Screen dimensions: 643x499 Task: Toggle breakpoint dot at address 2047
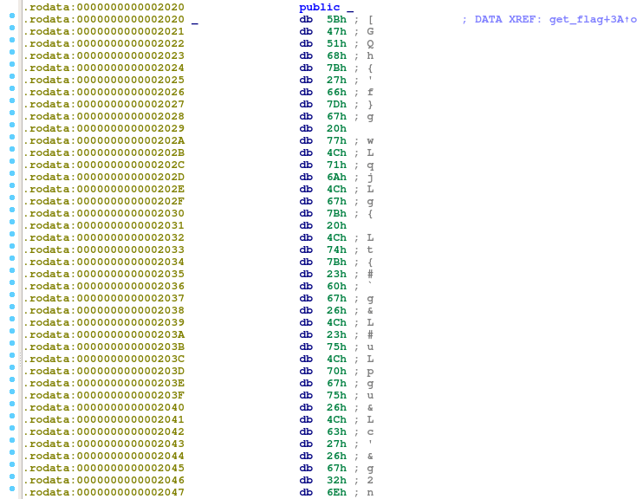pos(11,492)
